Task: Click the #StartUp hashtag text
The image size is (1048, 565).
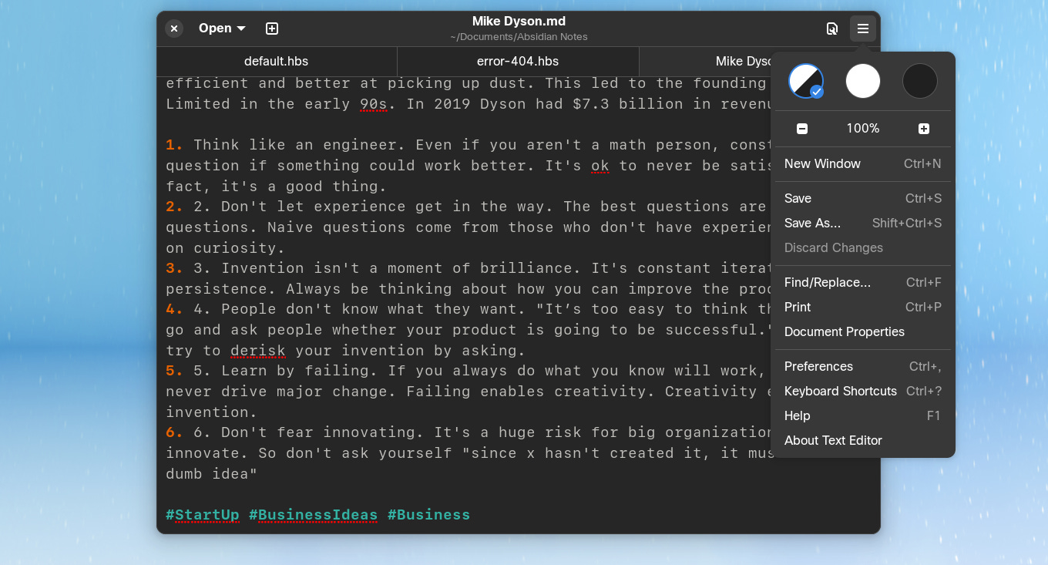Action: pyautogui.click(x=203, y=515)
